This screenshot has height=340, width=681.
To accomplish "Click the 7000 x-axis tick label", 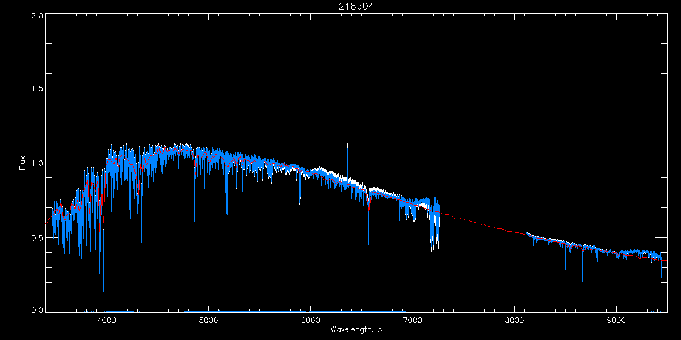I will (413, 320).
